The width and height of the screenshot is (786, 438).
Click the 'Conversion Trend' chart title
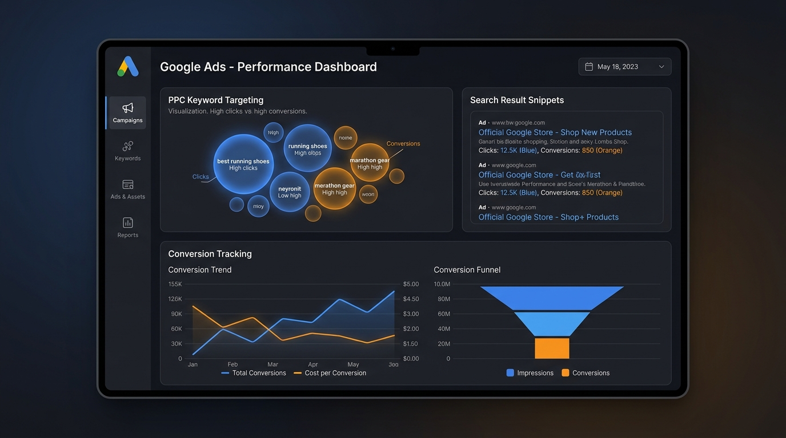[x=200, y=270]
